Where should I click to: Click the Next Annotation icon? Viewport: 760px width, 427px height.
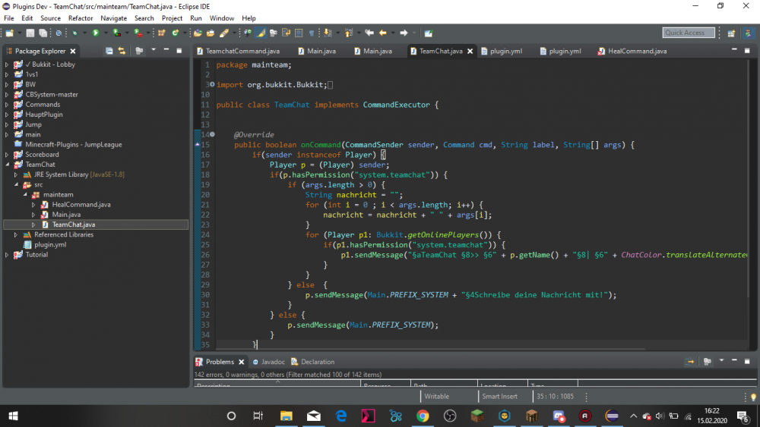coord(328,33)
